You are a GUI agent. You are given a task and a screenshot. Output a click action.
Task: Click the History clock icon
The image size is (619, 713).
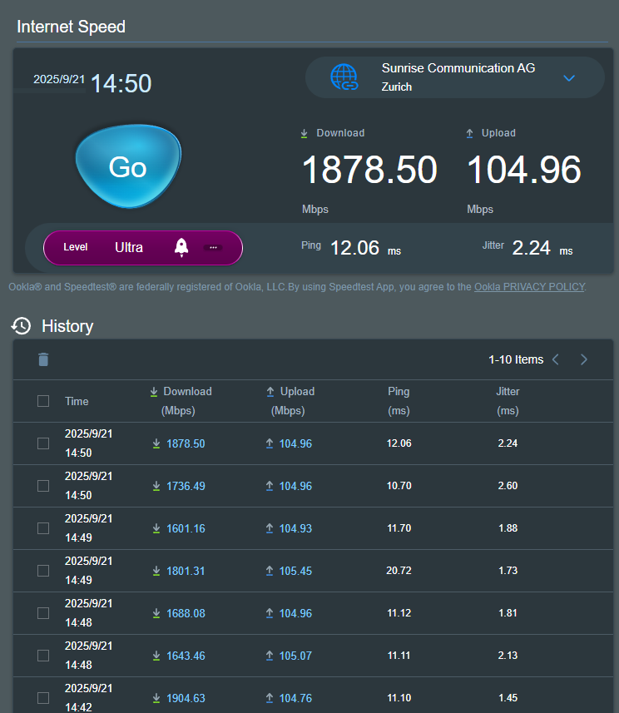point(21,326)
